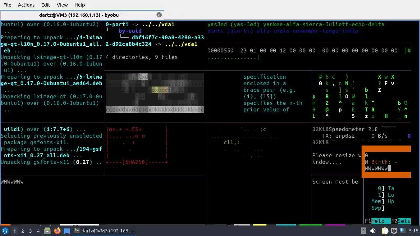
Task: Click the 'yasJed (yas-Jed)' text
Action: 234,24
